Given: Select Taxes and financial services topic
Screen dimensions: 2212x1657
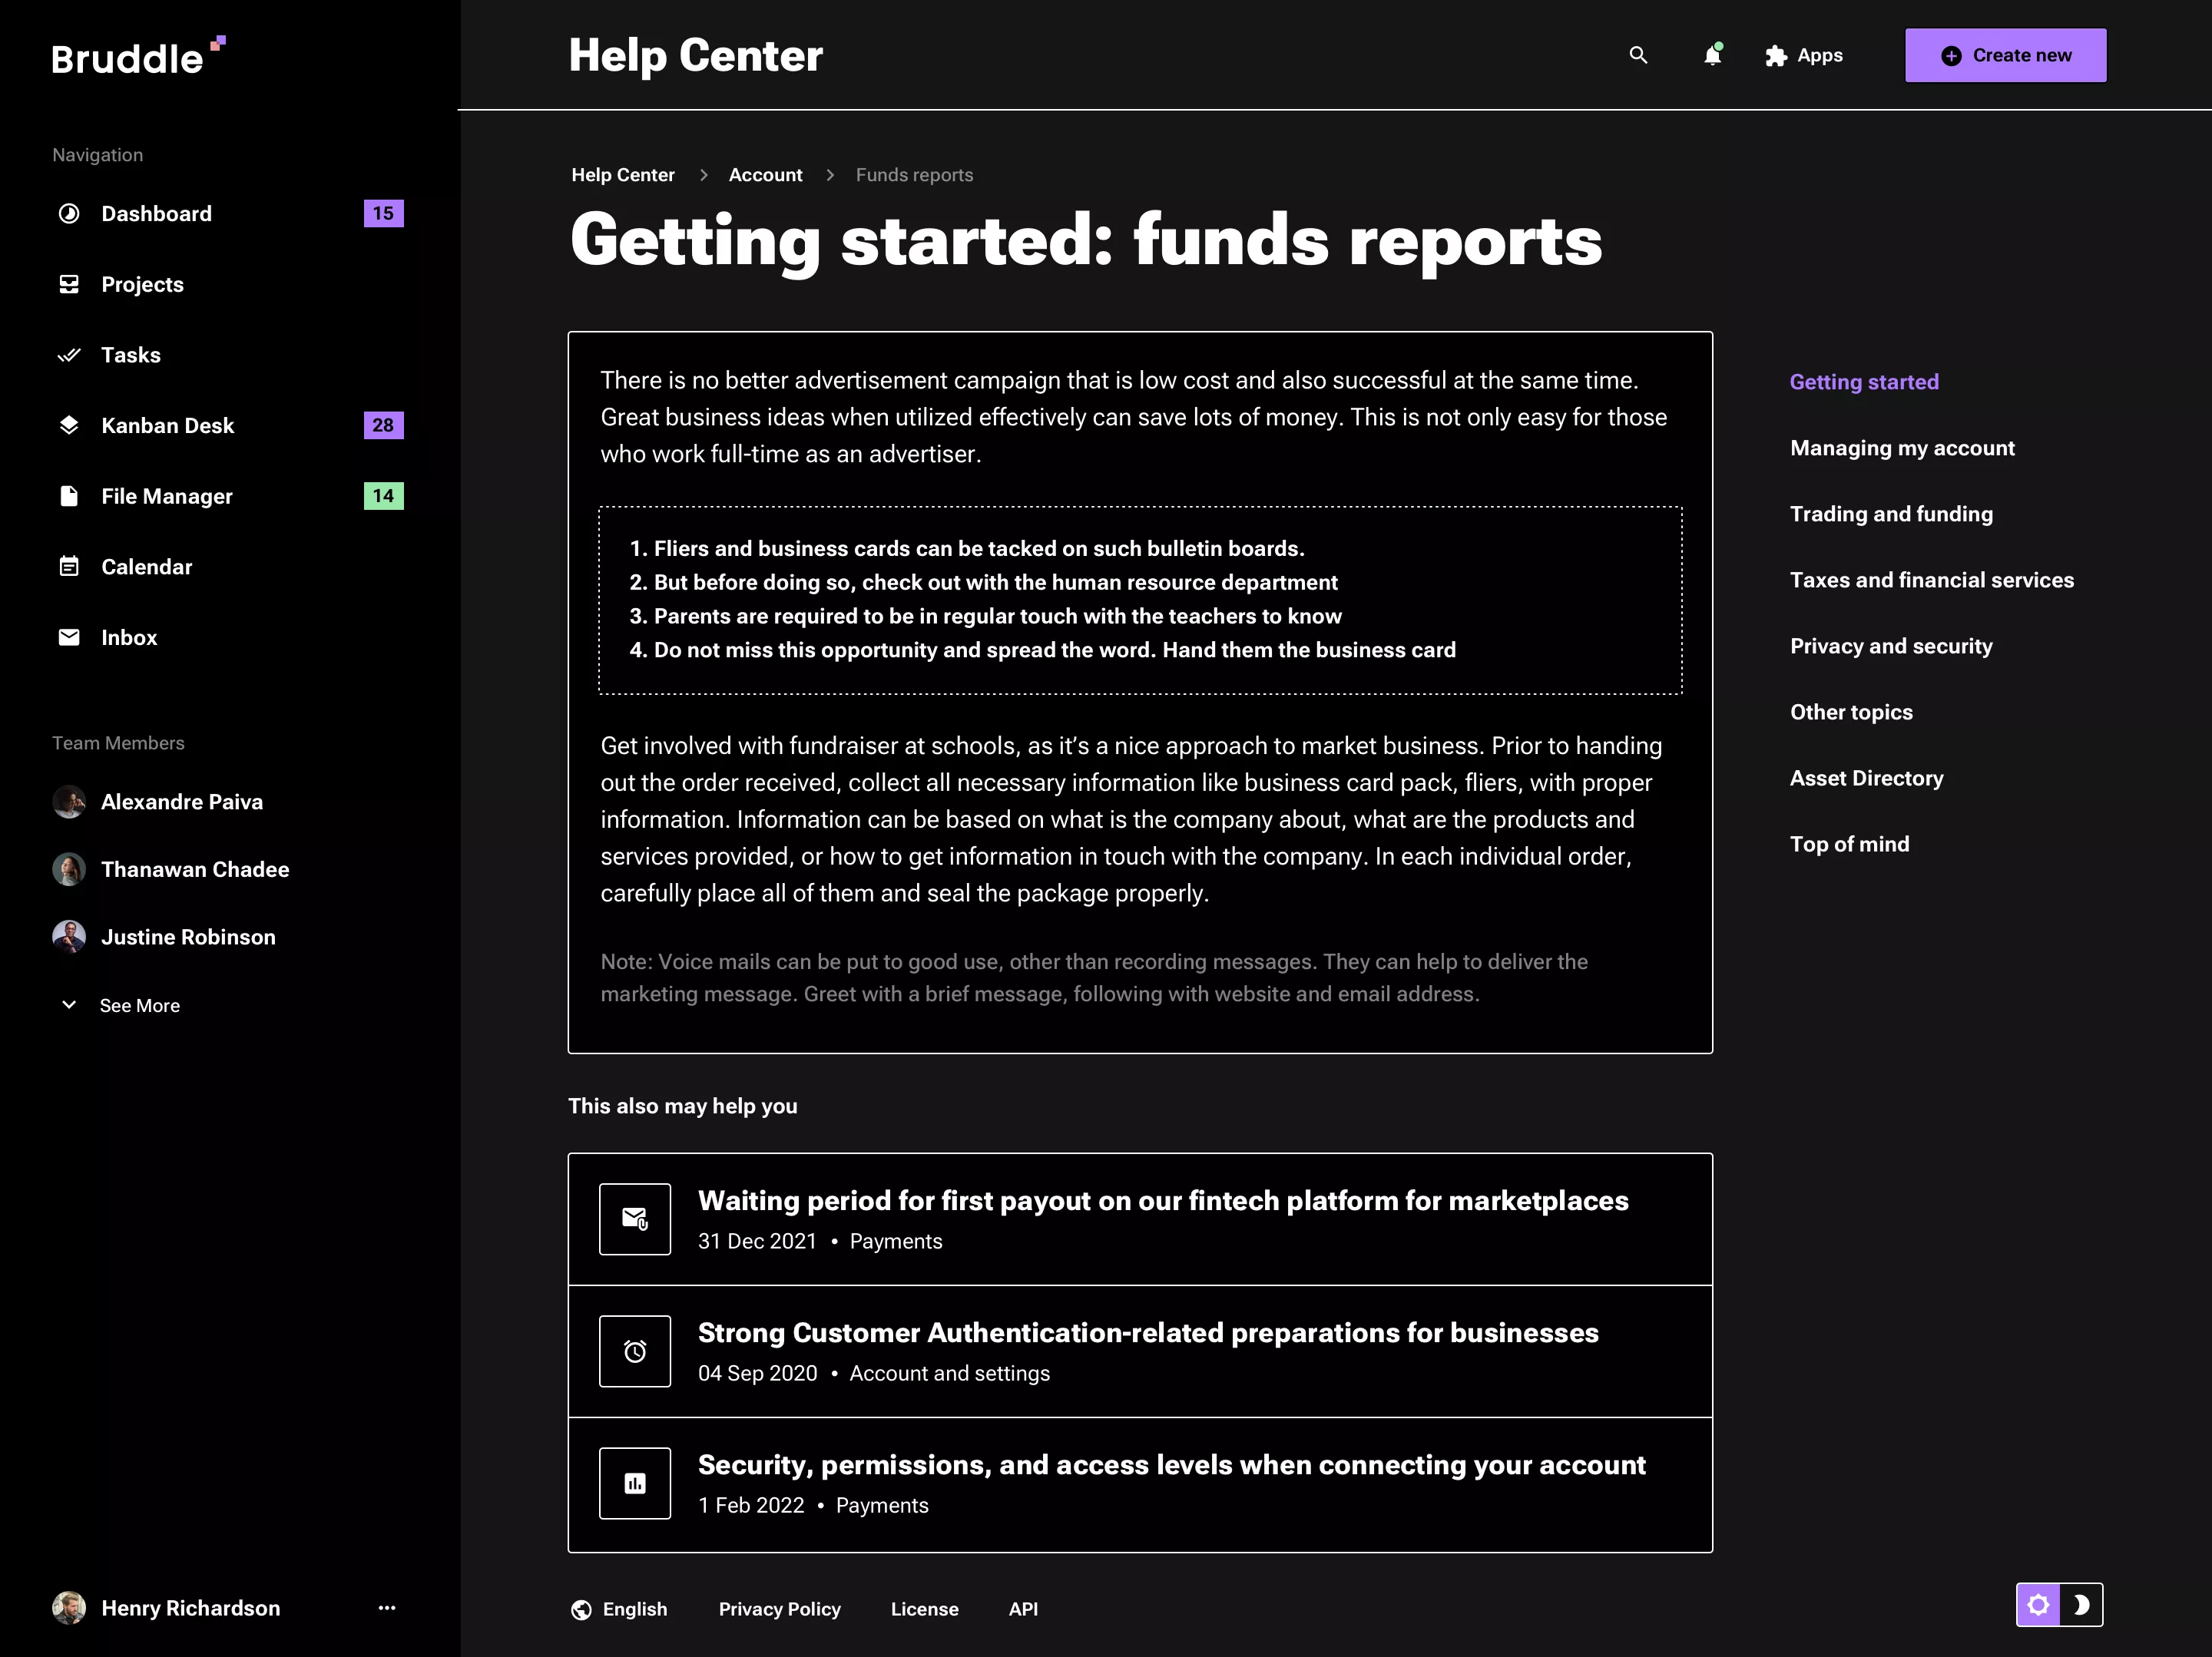Looking at the screenshot, I should pos(1931,580).
